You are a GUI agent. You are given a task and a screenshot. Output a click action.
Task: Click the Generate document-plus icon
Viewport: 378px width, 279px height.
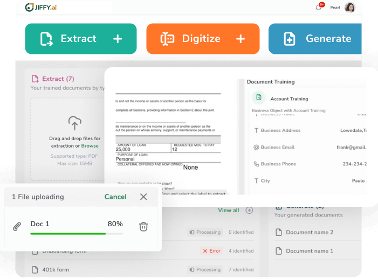pos(290,39)
